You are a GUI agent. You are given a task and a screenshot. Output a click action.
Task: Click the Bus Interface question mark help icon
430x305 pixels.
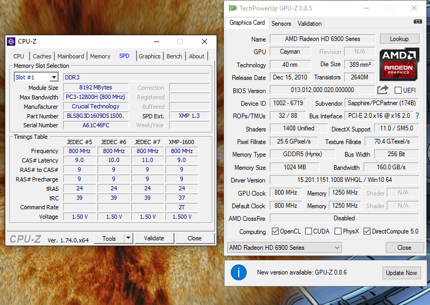[x=417, y=116]
